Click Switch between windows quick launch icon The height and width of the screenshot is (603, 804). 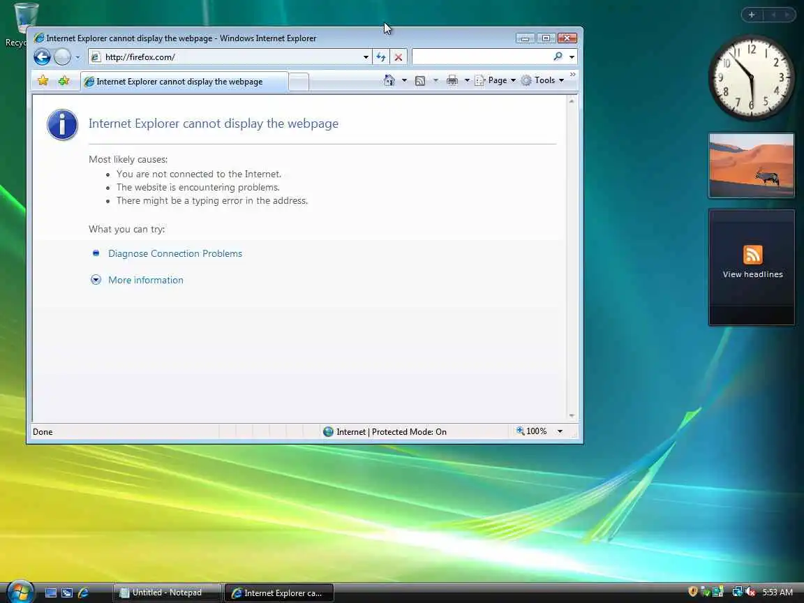[x=67, y=593]
